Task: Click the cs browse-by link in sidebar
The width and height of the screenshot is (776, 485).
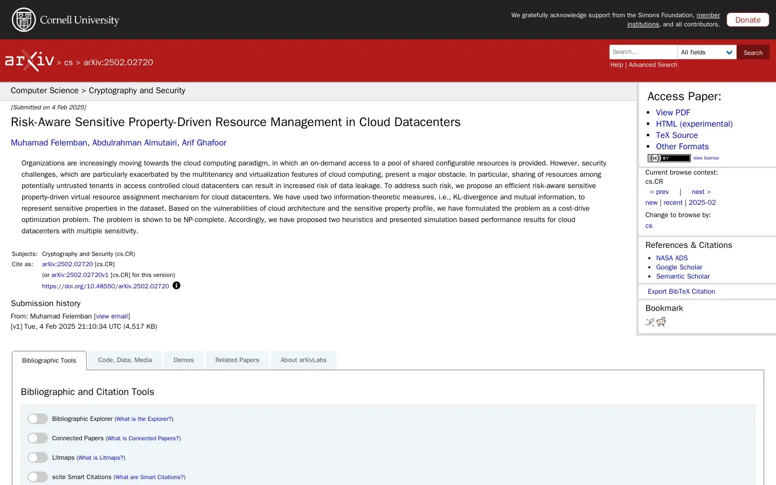Action: click(x=649, y=226)
